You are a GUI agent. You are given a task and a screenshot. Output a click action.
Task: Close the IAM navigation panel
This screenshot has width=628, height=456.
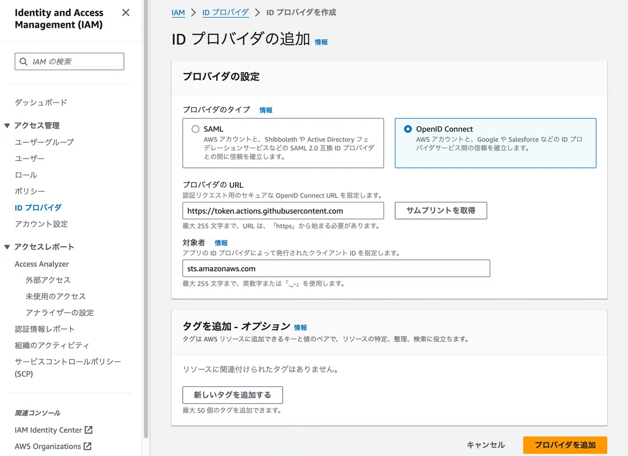[126, 13]
